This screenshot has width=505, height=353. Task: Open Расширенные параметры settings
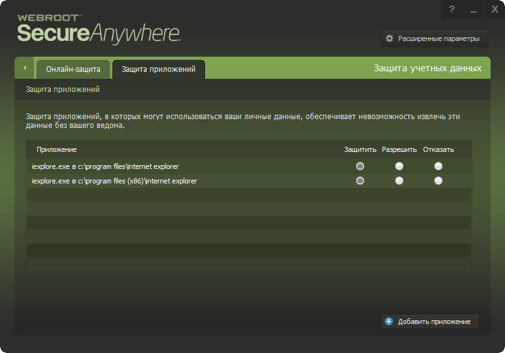[435, 38]
